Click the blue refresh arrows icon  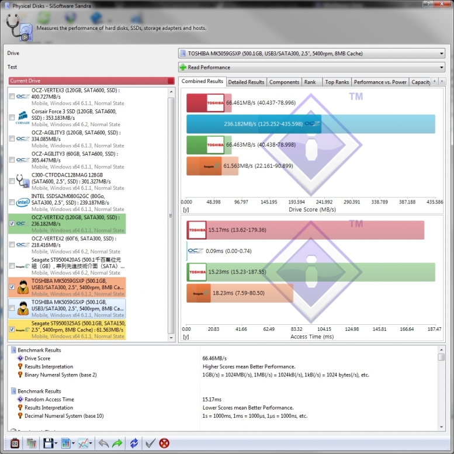(x=134, y=443)
